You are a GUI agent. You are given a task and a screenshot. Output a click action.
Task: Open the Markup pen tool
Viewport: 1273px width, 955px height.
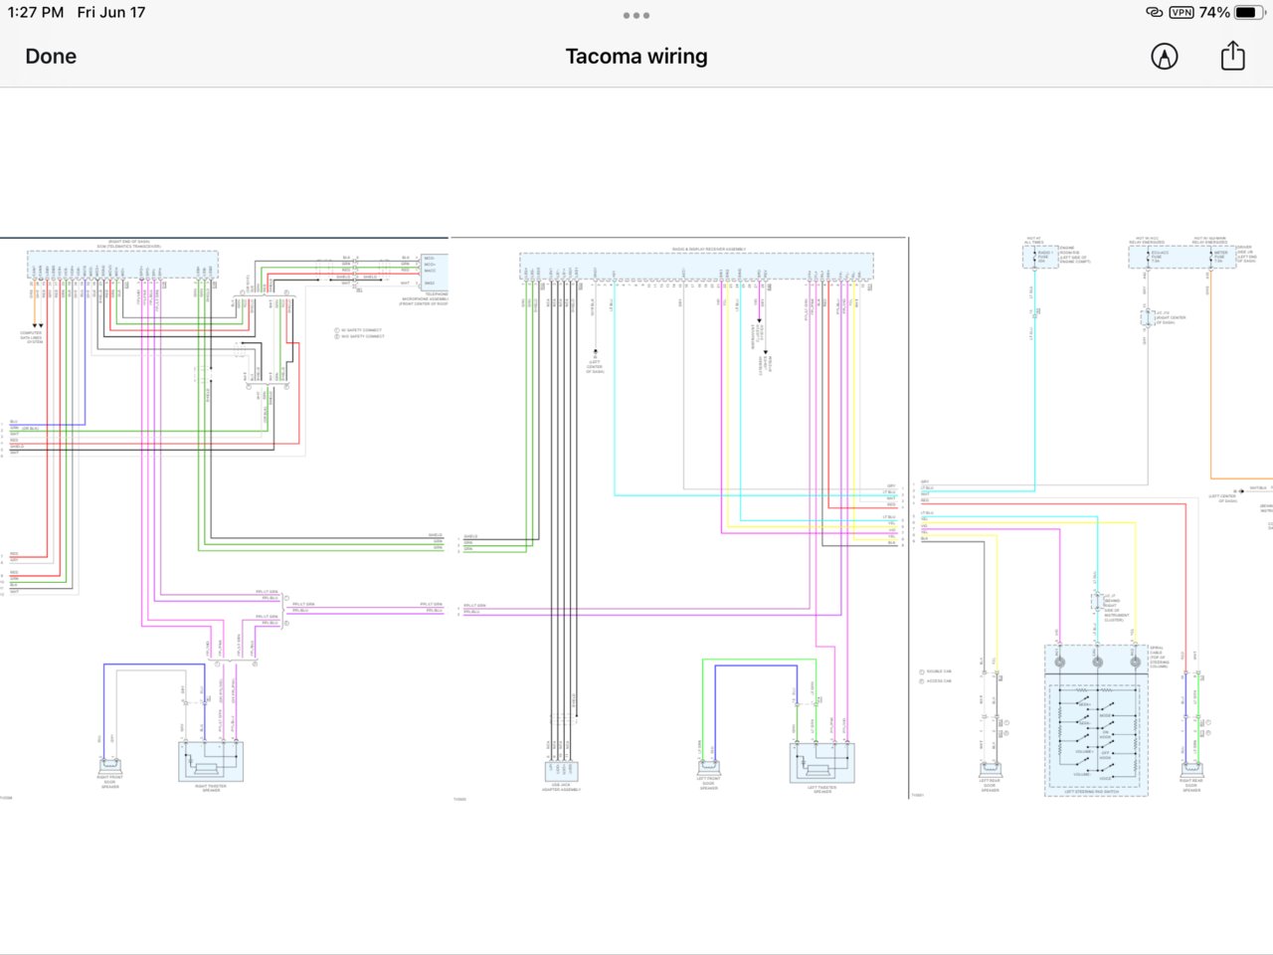pyautogui.click(x=1165, y=57)
